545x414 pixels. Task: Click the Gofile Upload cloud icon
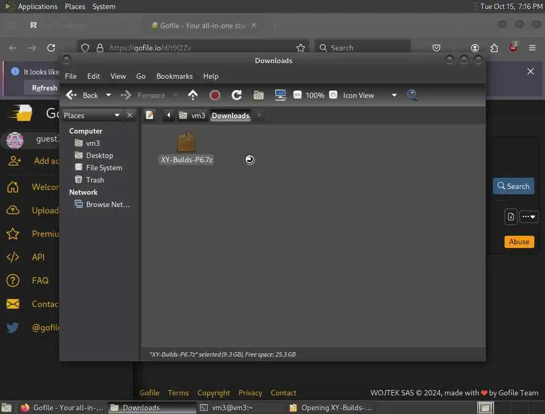point(13,210)
